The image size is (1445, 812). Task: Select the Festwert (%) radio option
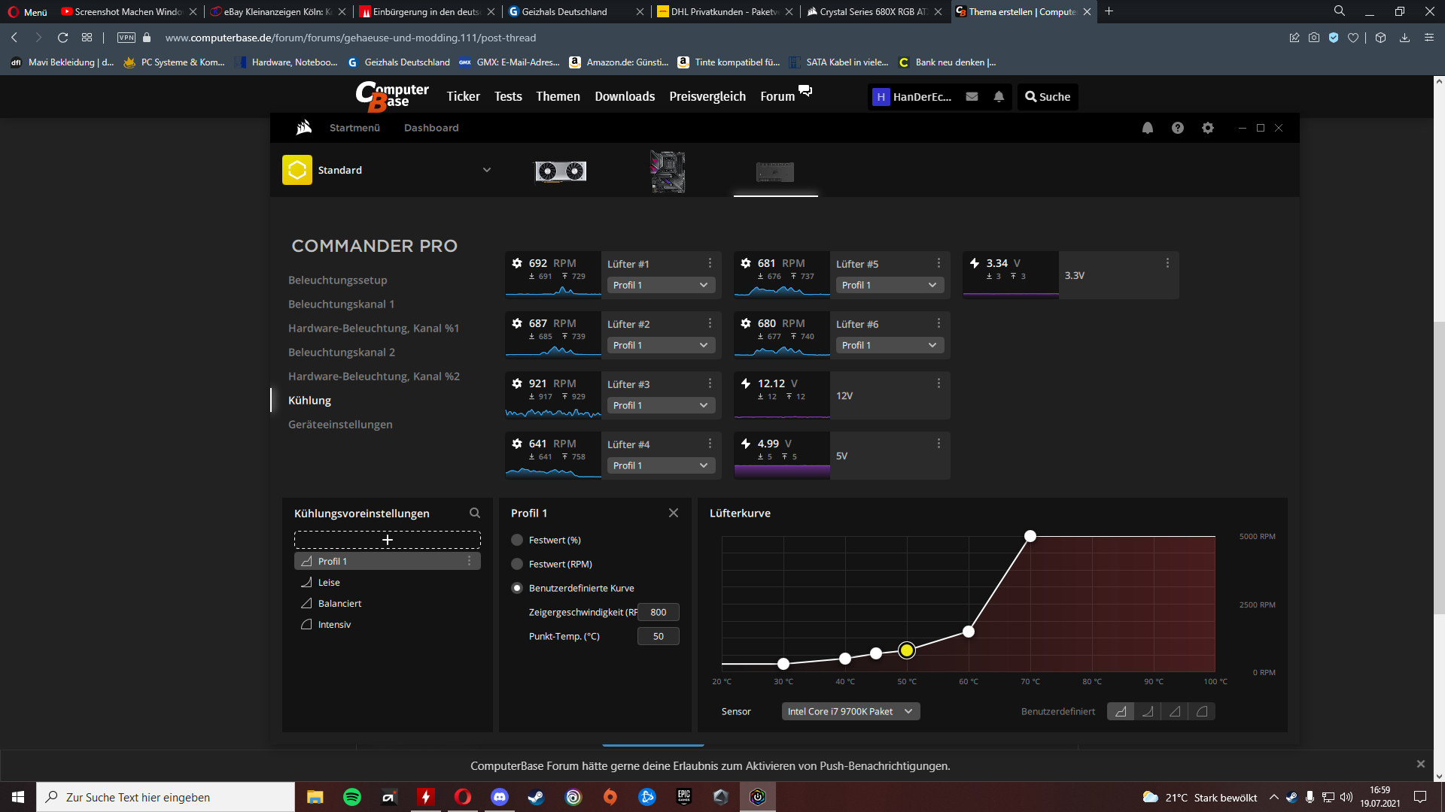517,540
